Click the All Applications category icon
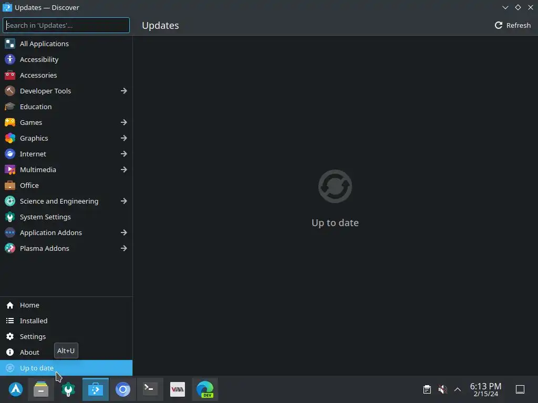The height and width of the screenshot is (403, 538). (10, 44)
